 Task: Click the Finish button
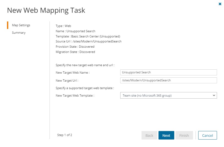[184, 135]
